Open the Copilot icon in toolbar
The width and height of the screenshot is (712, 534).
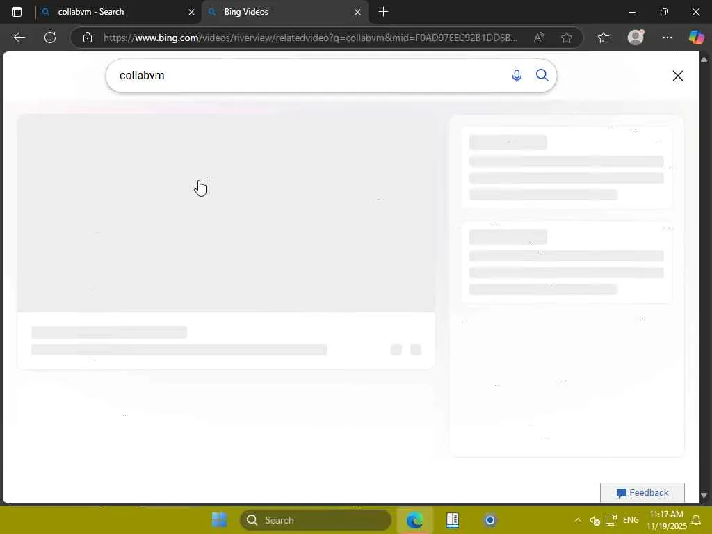click(696, 38)
